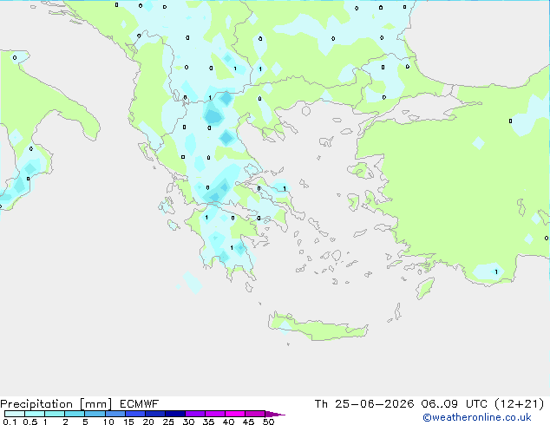Click the "40" legend label
The width and height of the screenshot is (550, 425).
point(228,422)
